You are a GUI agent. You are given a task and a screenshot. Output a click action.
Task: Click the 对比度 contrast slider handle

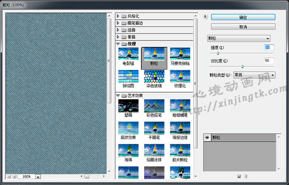[242, 66]
